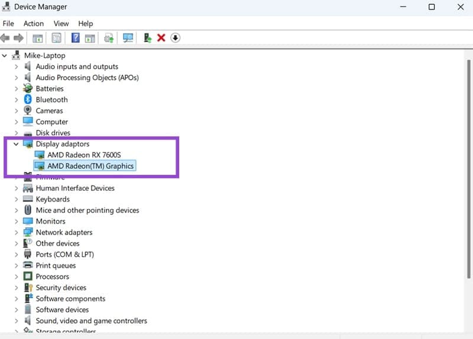Click the Mike-Laptop computer root icon
473x339 pixels.
point(16,55)
